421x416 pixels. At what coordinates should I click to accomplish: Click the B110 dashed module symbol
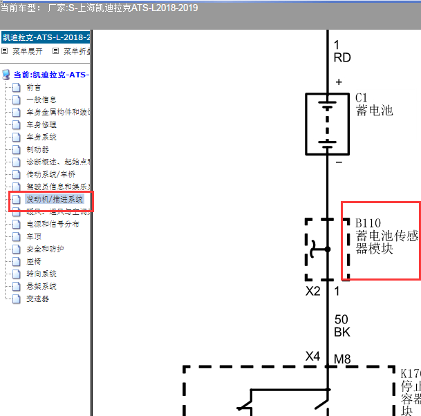(327, 249)
